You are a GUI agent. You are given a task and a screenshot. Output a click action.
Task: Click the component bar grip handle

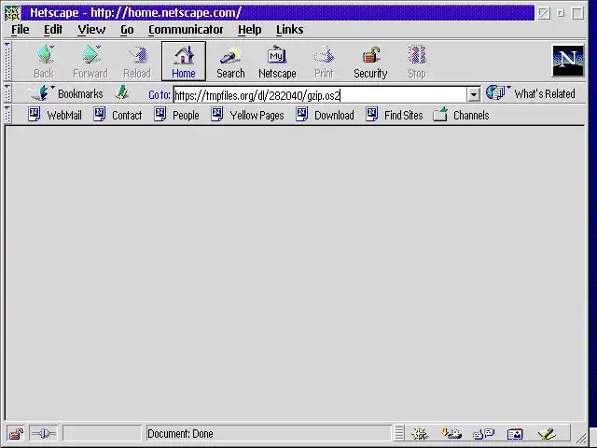click(x=399, y=433)
